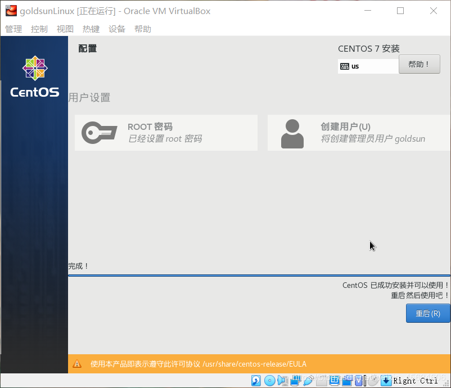Click the host key down-arrow icon
451x388 pixels.
point(386,381)
